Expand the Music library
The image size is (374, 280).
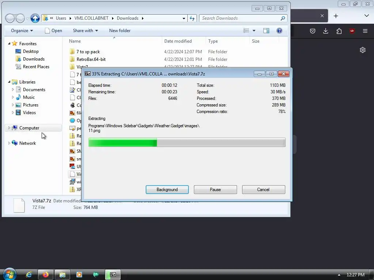[x=13, y=97]
